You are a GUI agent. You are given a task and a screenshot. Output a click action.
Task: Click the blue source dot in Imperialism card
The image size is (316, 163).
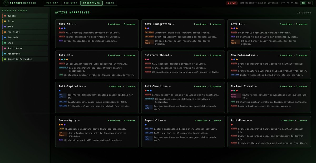(146, 125)
